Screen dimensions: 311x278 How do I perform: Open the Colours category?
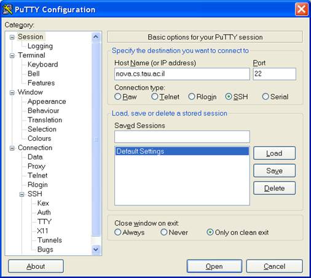pyautogui.click(x=39, y=138)
